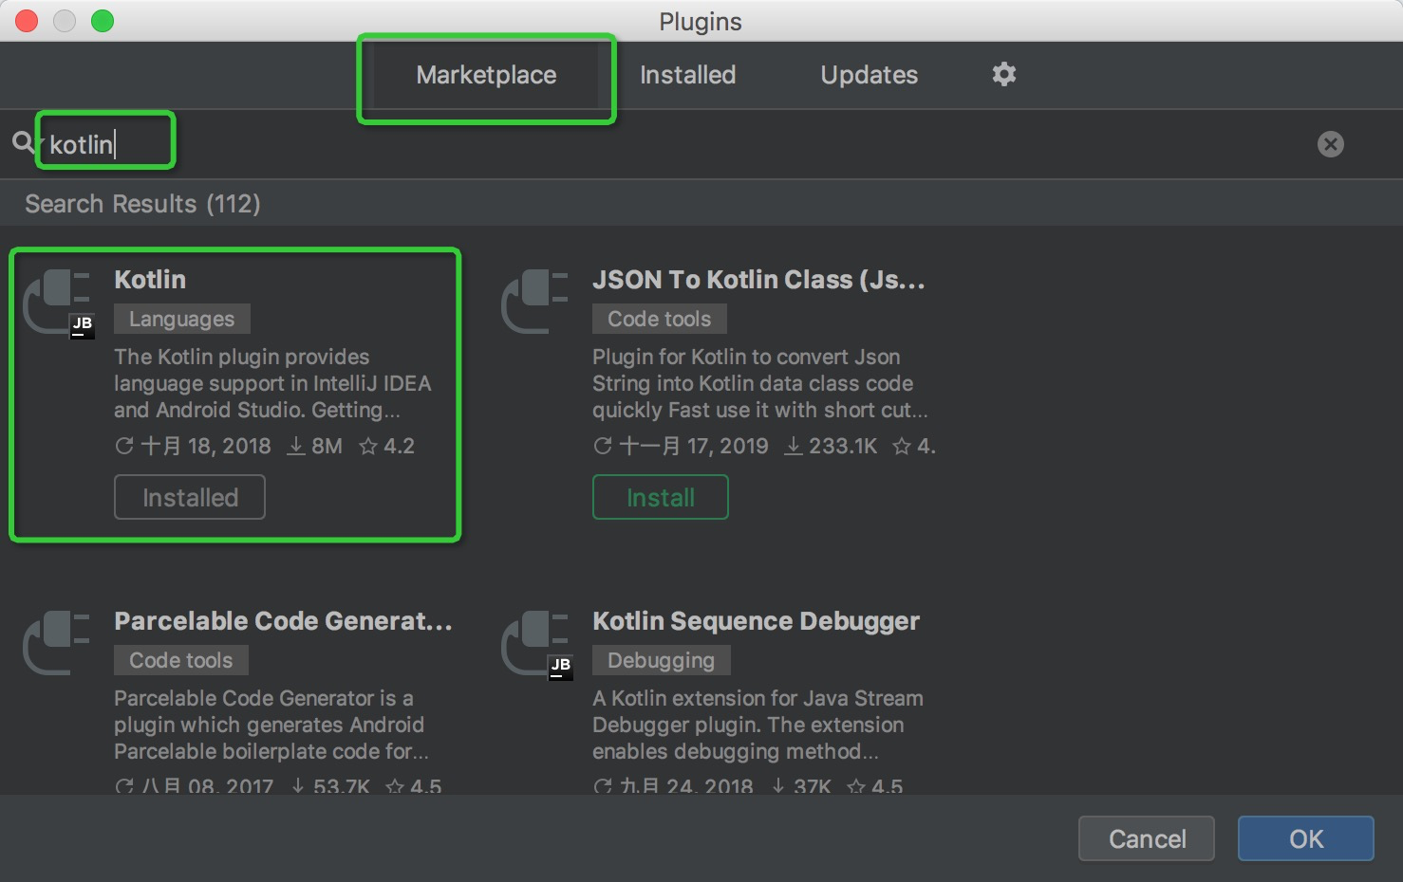Click the Kotlin rating star icon
The height and width of the screenshot is (882, 1403).
click(368, 446)
